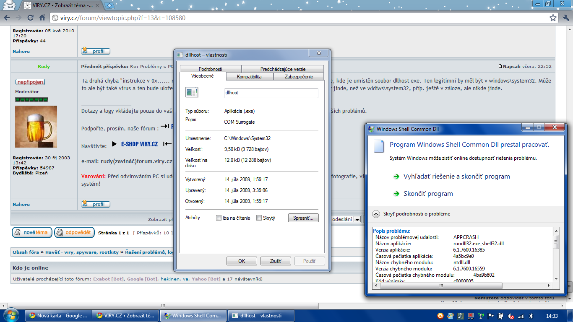Switch to the Kompatibilita tab
The width and height of the screenshot is (573, 322).
(249, 77)
